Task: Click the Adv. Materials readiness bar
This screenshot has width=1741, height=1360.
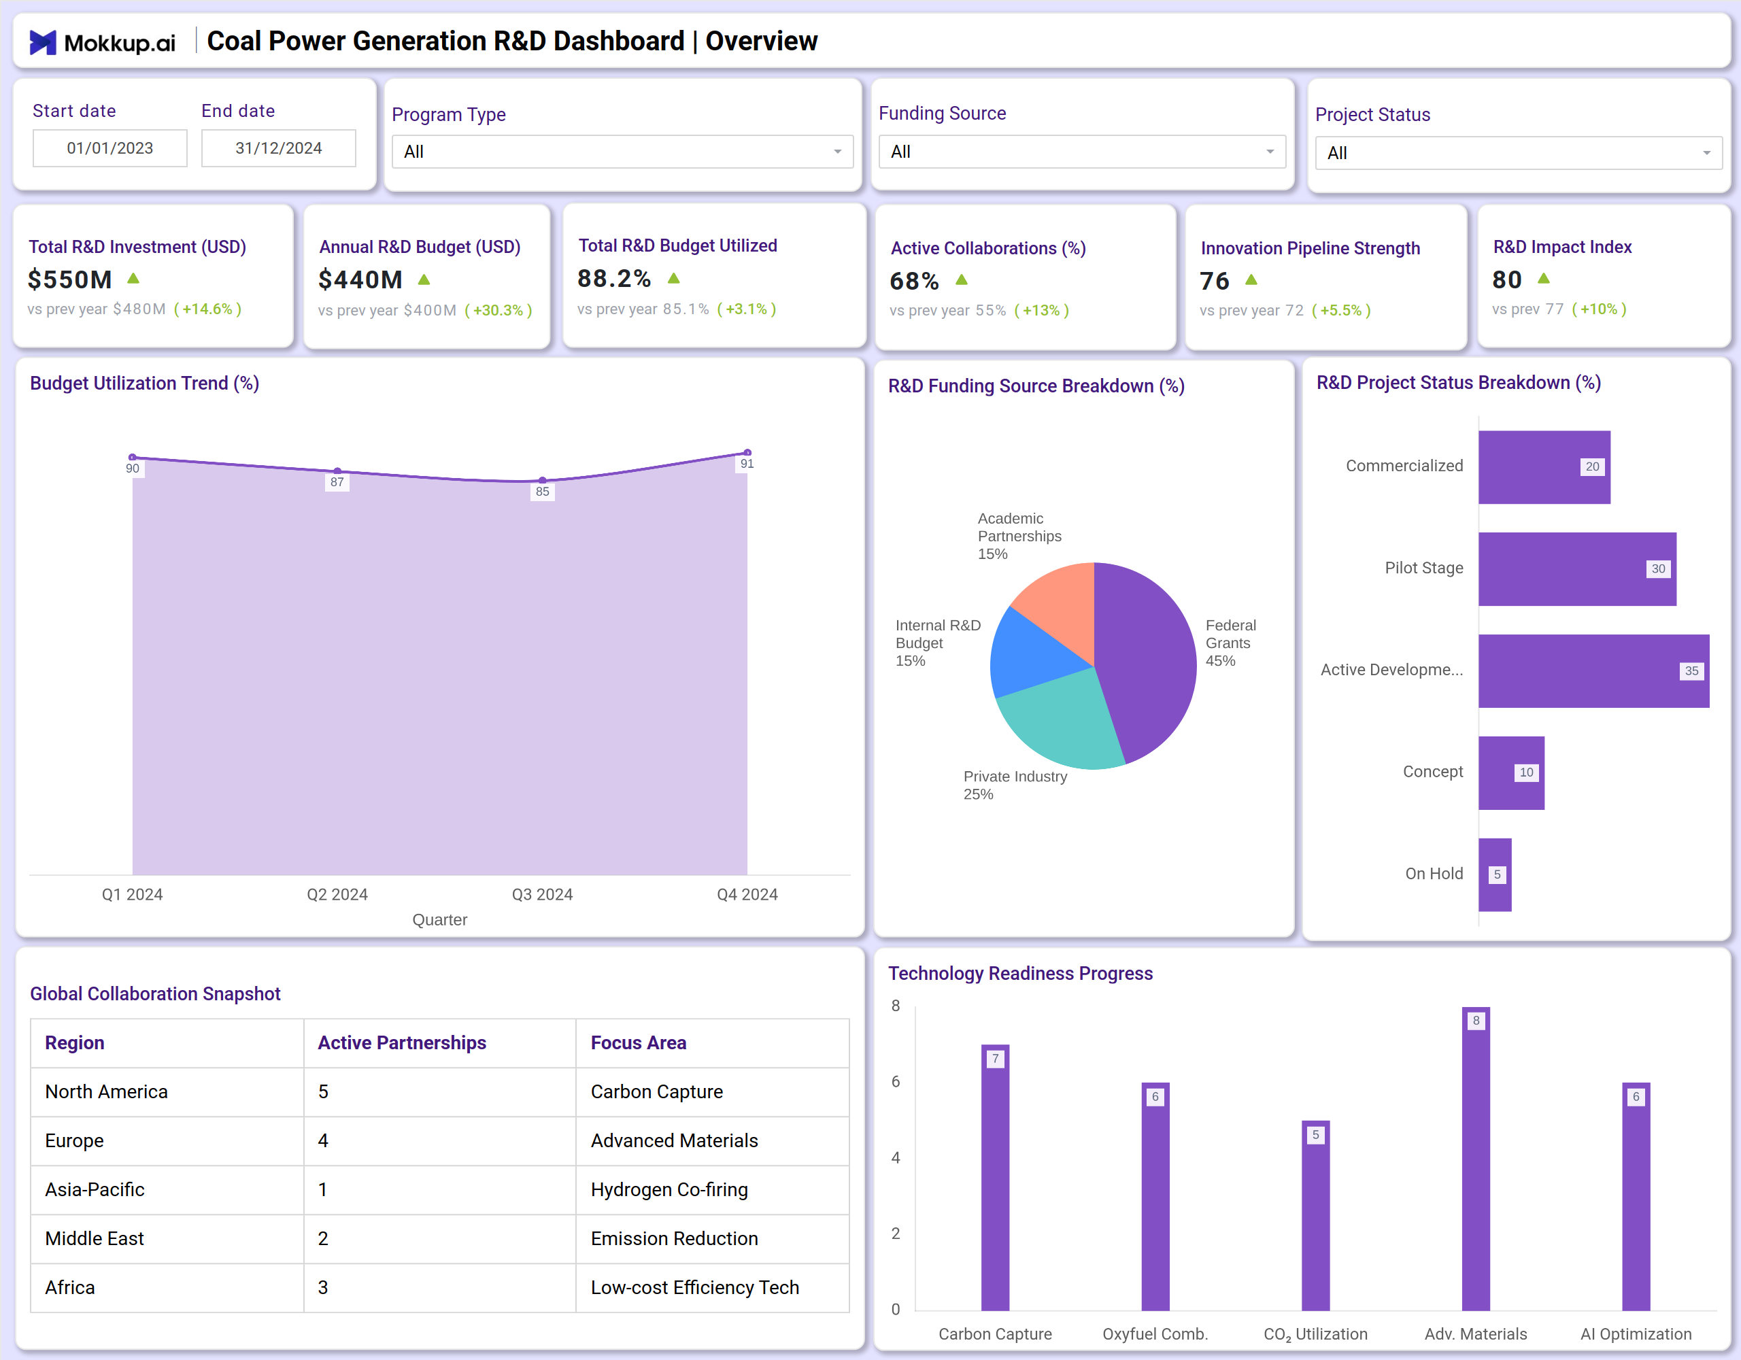Action: pyautogui.click(x=1476, y=1158)
